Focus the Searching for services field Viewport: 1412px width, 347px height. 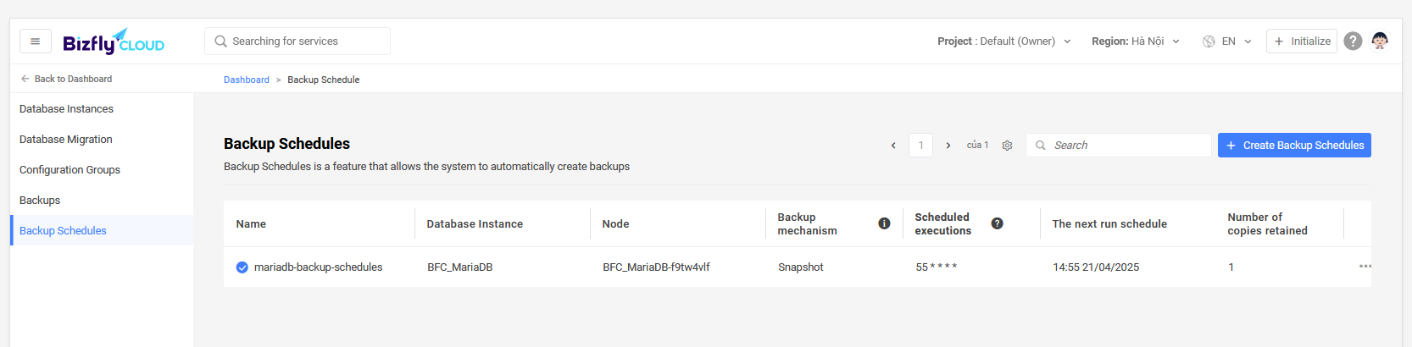[297, 41]
